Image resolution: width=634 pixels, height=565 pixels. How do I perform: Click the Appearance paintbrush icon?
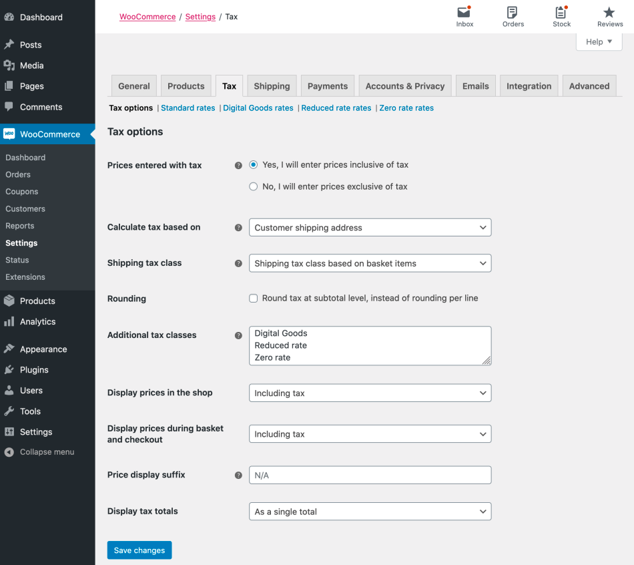tap(9, 349)
